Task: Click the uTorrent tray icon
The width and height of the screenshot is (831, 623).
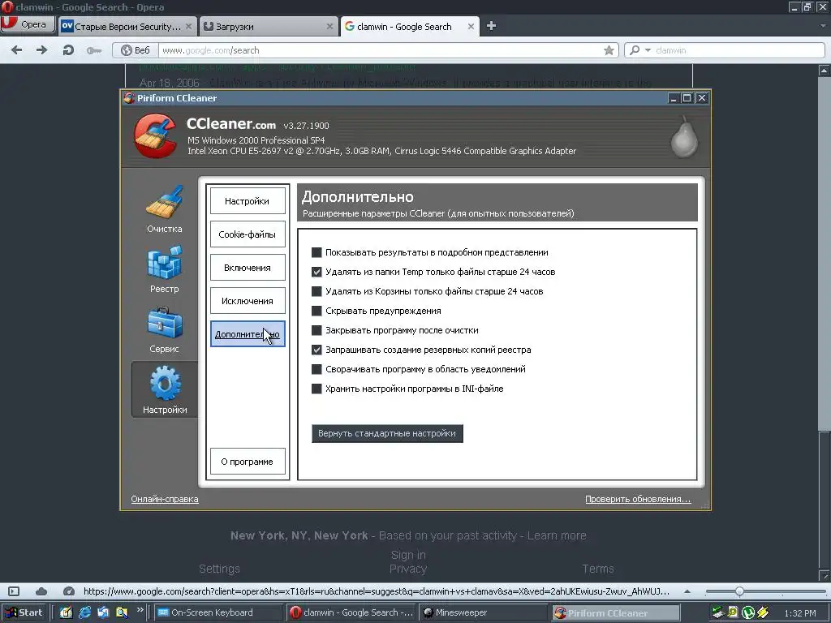Action: [748, 612]
